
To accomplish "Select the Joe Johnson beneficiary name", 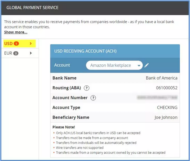I will tap(166, 117).
